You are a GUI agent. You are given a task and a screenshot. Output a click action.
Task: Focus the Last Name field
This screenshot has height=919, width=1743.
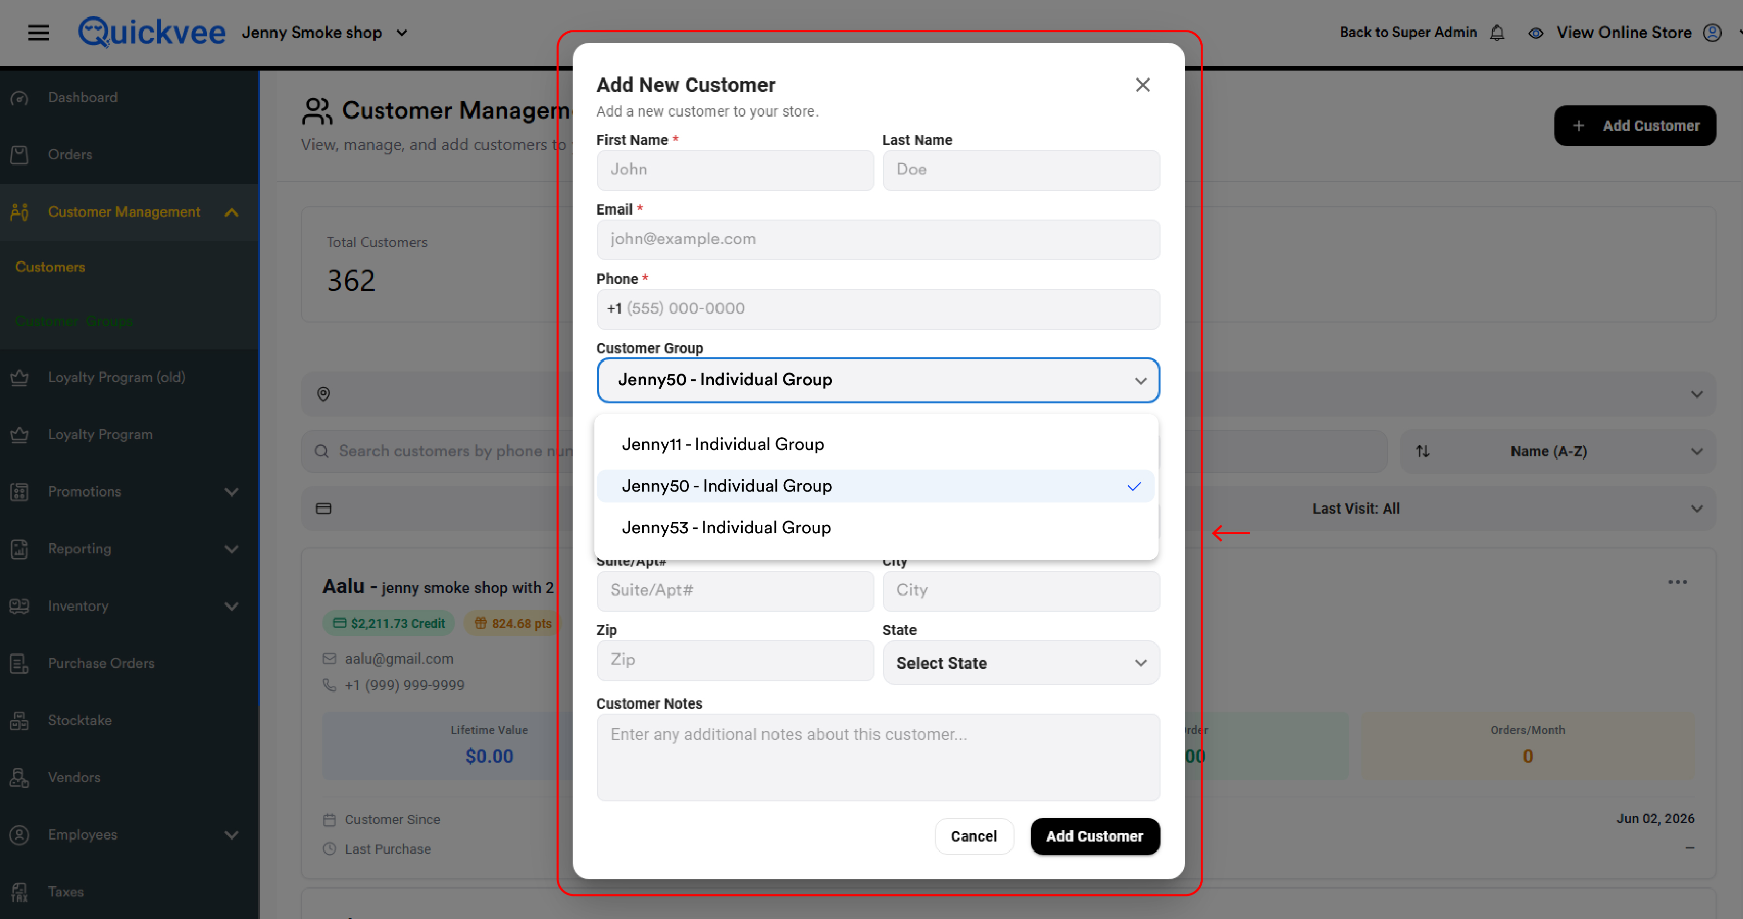[1021, 170]
